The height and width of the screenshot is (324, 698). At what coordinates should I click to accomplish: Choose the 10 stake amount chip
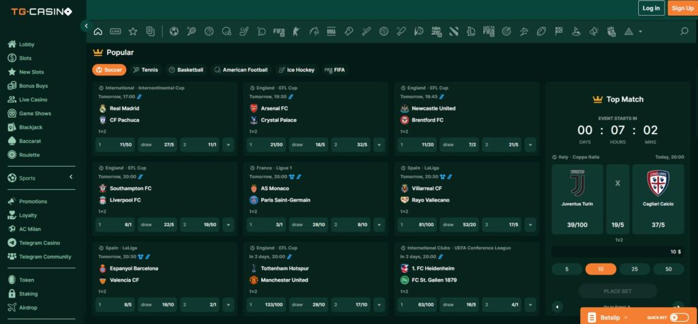tap(601, 269)
